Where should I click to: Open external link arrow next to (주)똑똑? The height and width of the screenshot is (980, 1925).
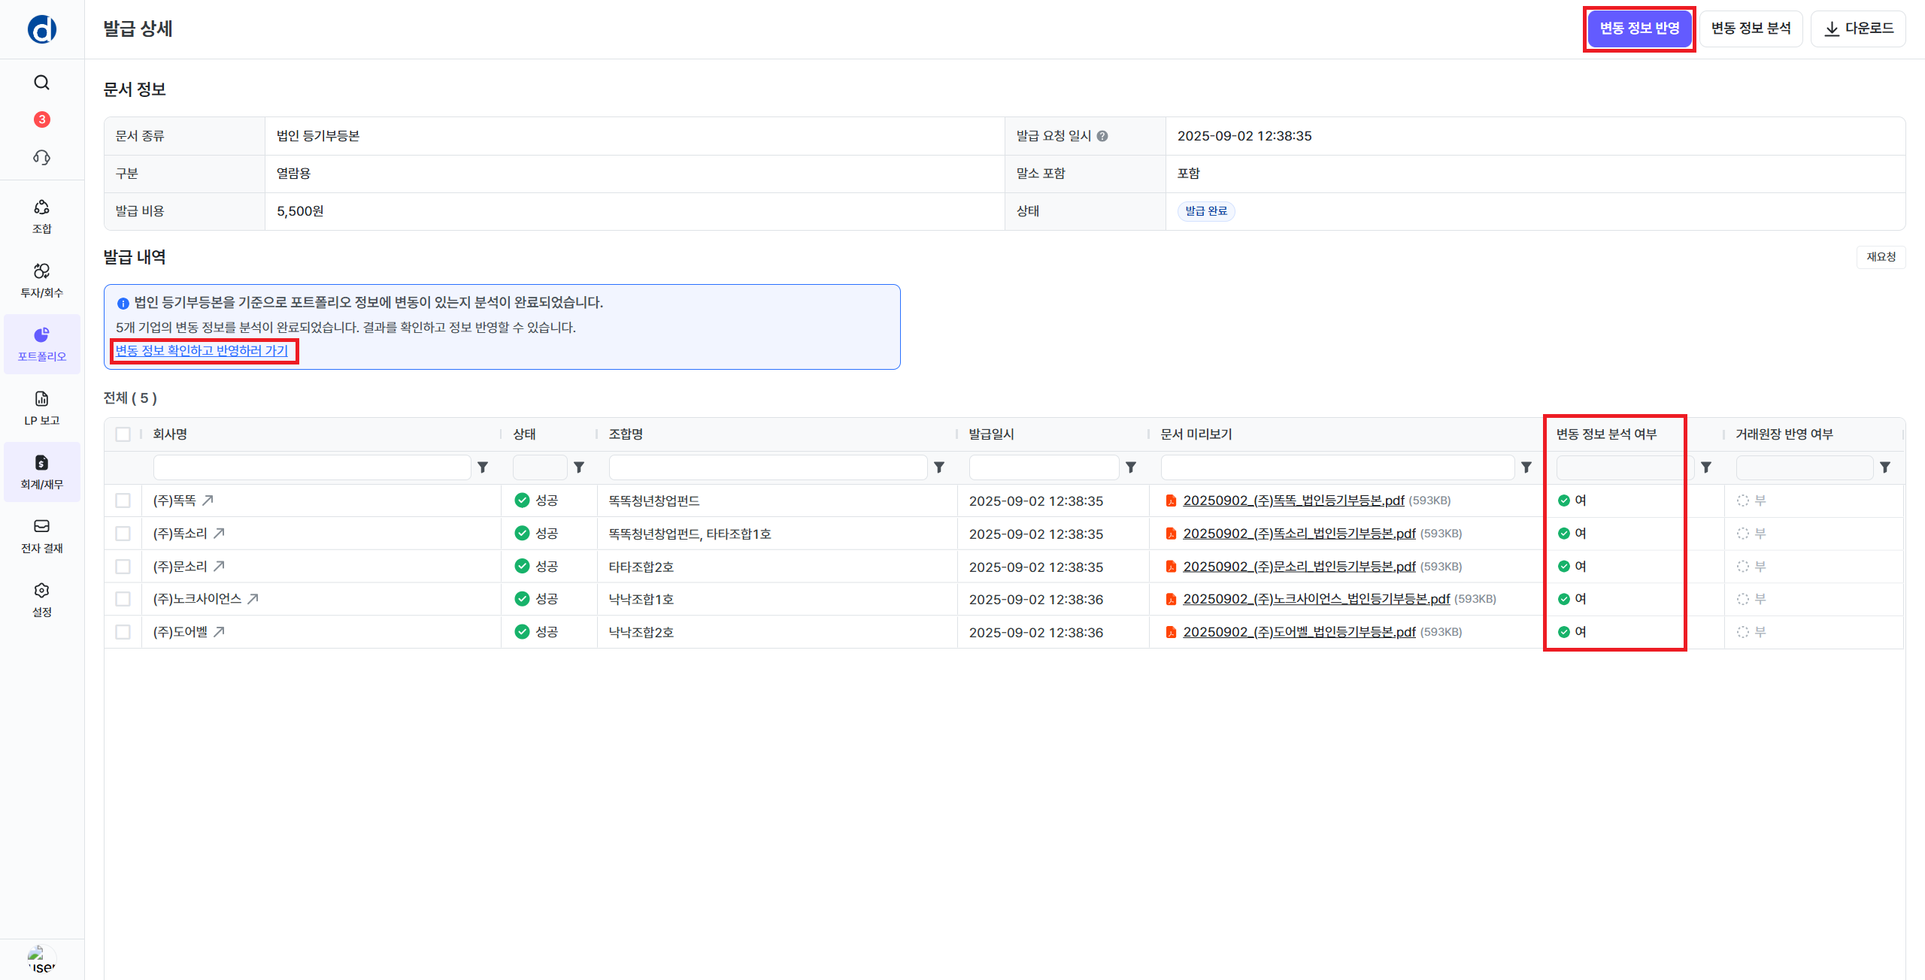[x=208, y=501]
